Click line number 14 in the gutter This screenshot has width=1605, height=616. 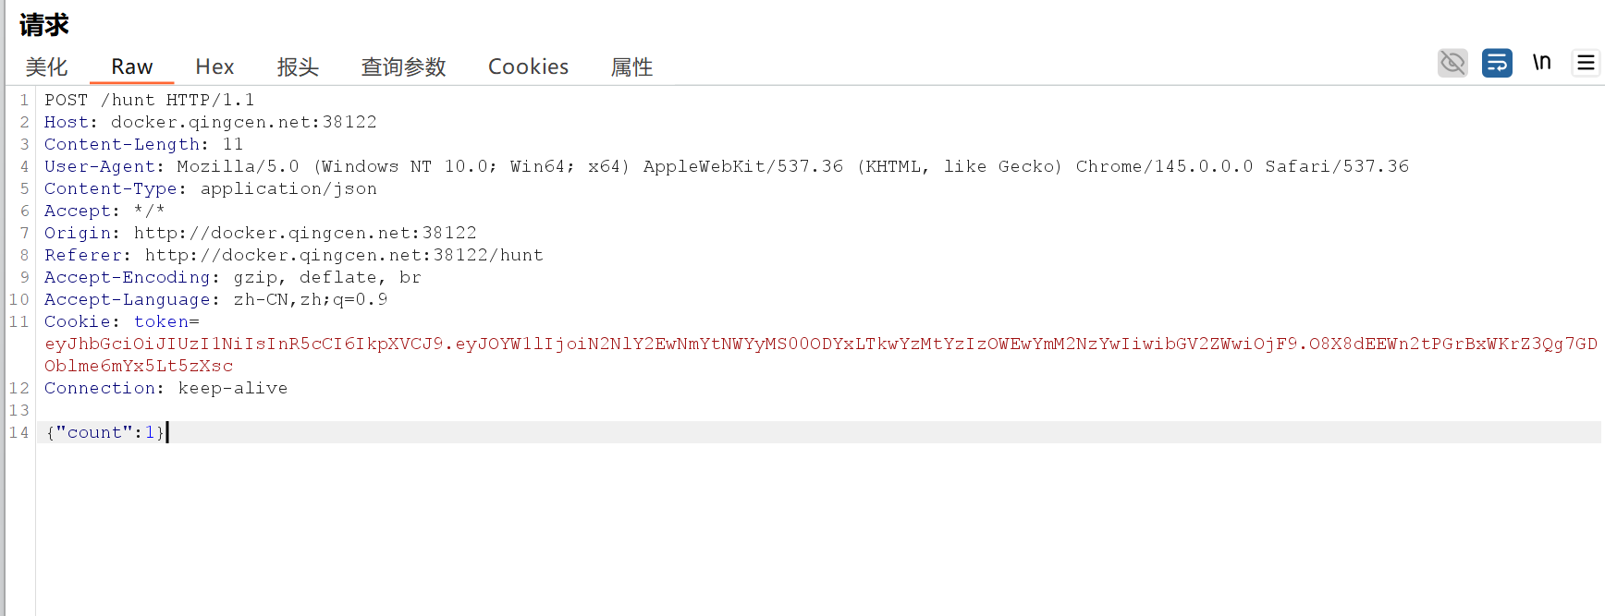point(18,432)
